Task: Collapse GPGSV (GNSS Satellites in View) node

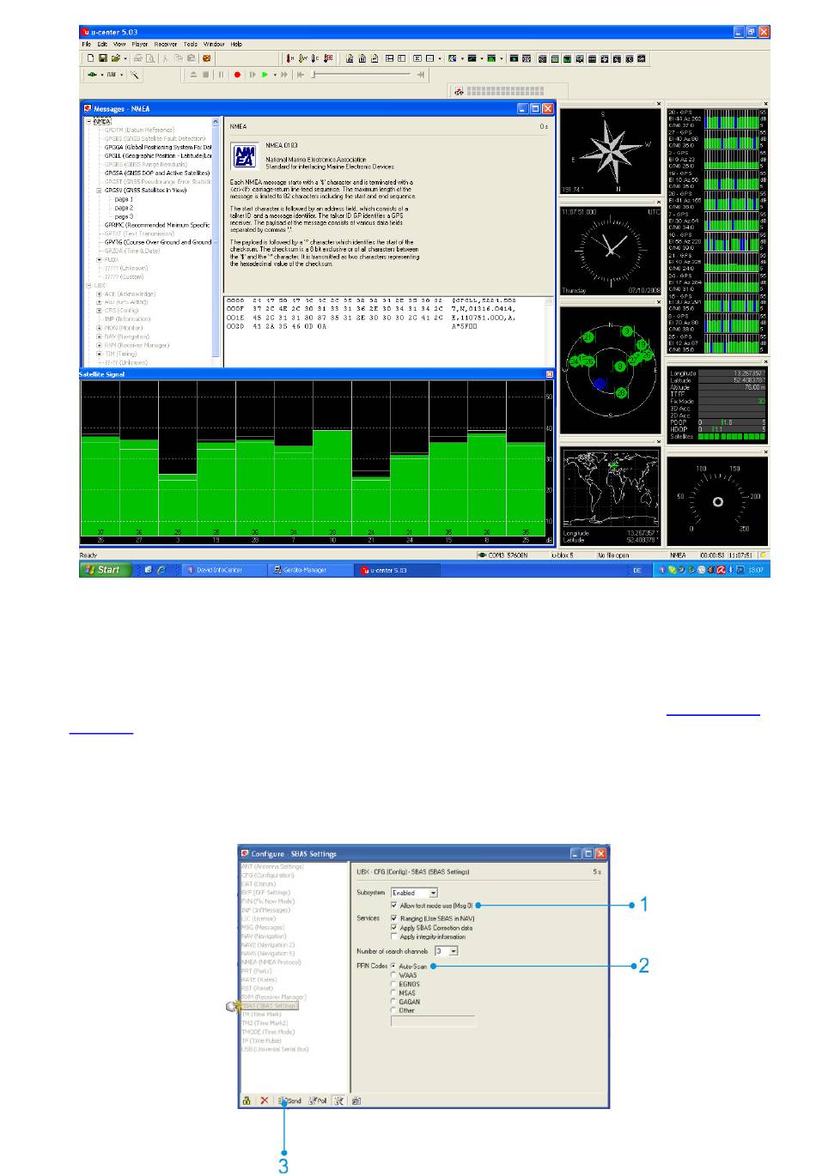Action: coord(100,191)
